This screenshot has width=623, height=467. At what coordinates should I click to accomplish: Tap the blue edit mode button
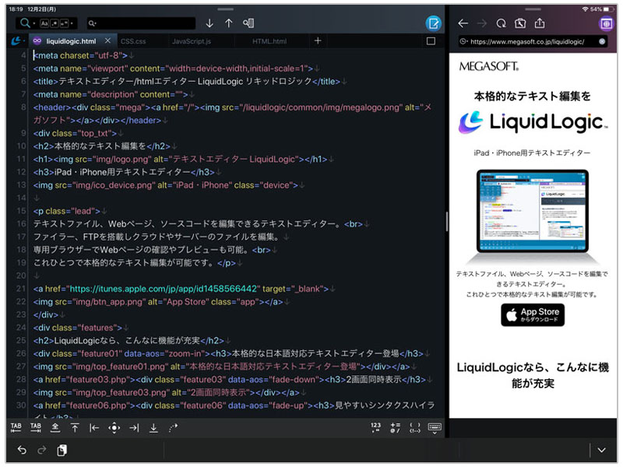(433, 23)
